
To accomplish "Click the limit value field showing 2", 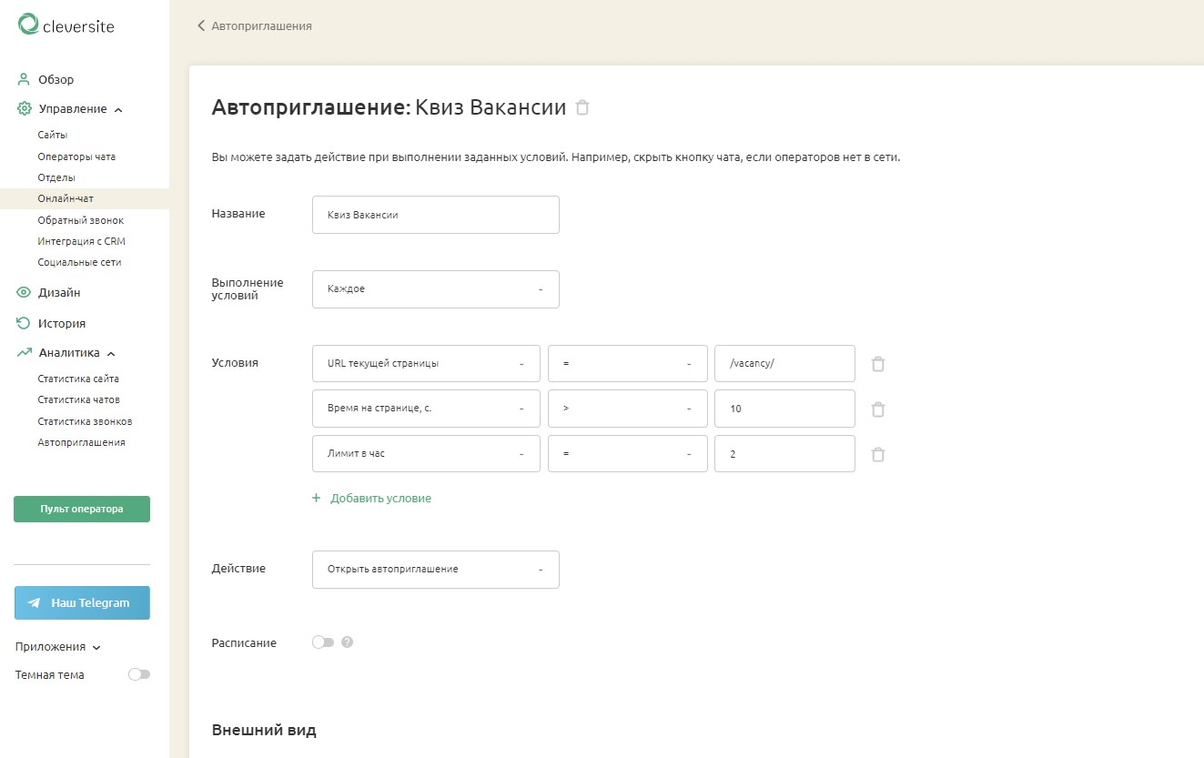I will click(x=784, y=453).
